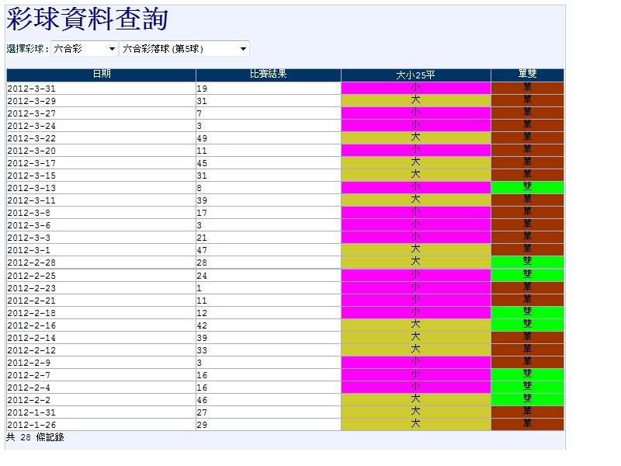Screen dimensions: 621x466
Task: Click result 47 in the 2012-3-1 row
Action: [x=203, y=250]
